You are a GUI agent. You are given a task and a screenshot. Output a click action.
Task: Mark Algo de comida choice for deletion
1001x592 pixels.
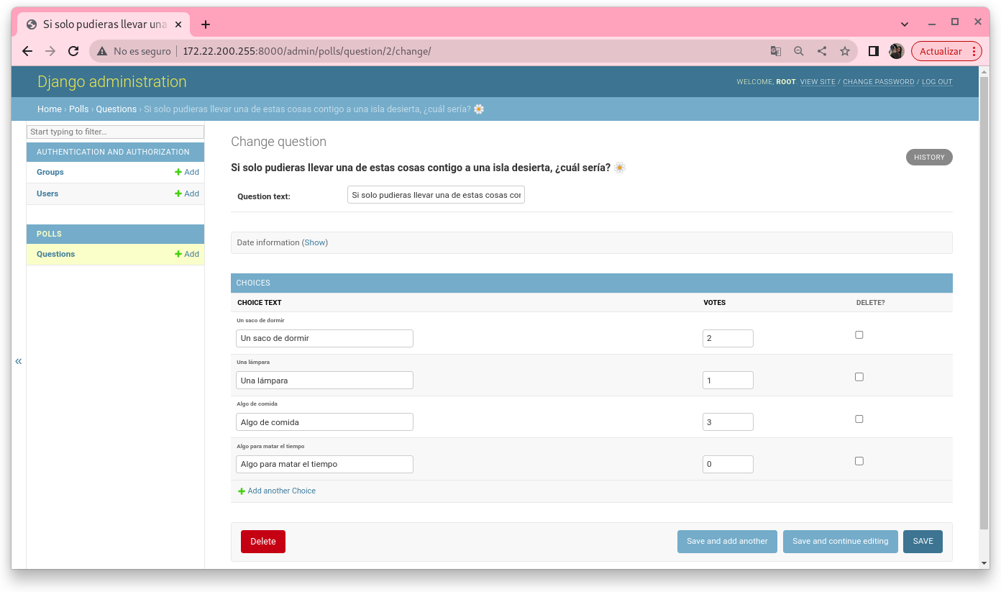(859, 419)
